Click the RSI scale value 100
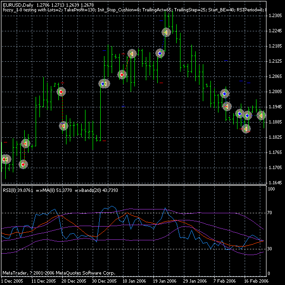The width and height of the screenshot is (285, 285). 272,189
